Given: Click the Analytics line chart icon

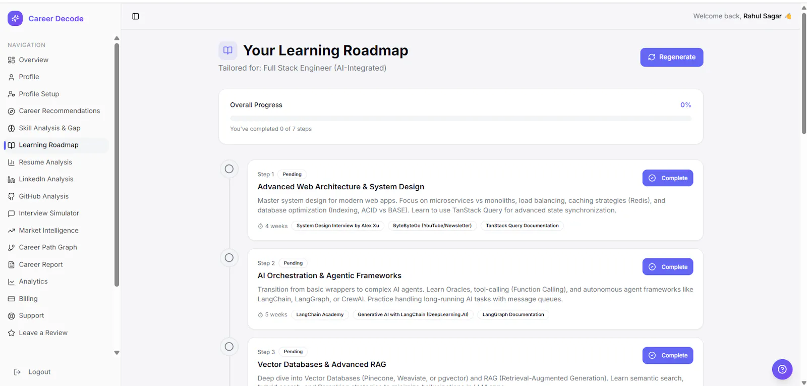Looking at the screenshot, I should click(11, 282).
